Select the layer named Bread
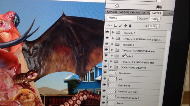190x106 pixels. 120,104
